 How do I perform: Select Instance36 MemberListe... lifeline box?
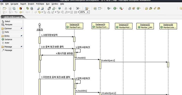[168, 26]
